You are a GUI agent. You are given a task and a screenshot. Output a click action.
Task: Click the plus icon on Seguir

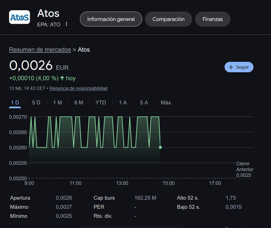pos(231,67)
